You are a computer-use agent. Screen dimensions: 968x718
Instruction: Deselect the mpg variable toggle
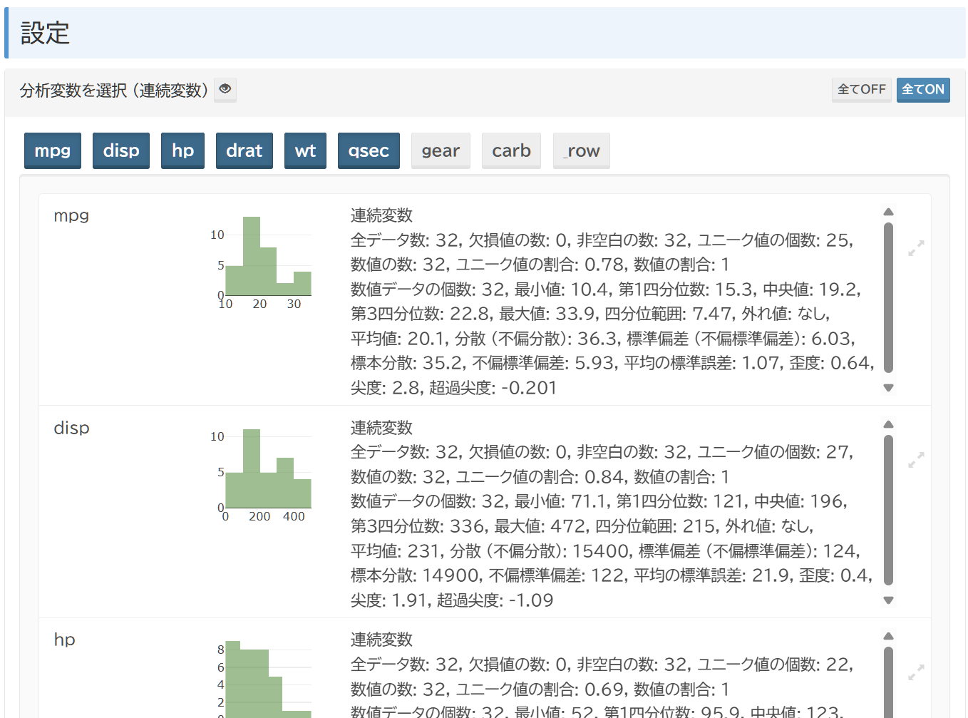tap(52, 150)
